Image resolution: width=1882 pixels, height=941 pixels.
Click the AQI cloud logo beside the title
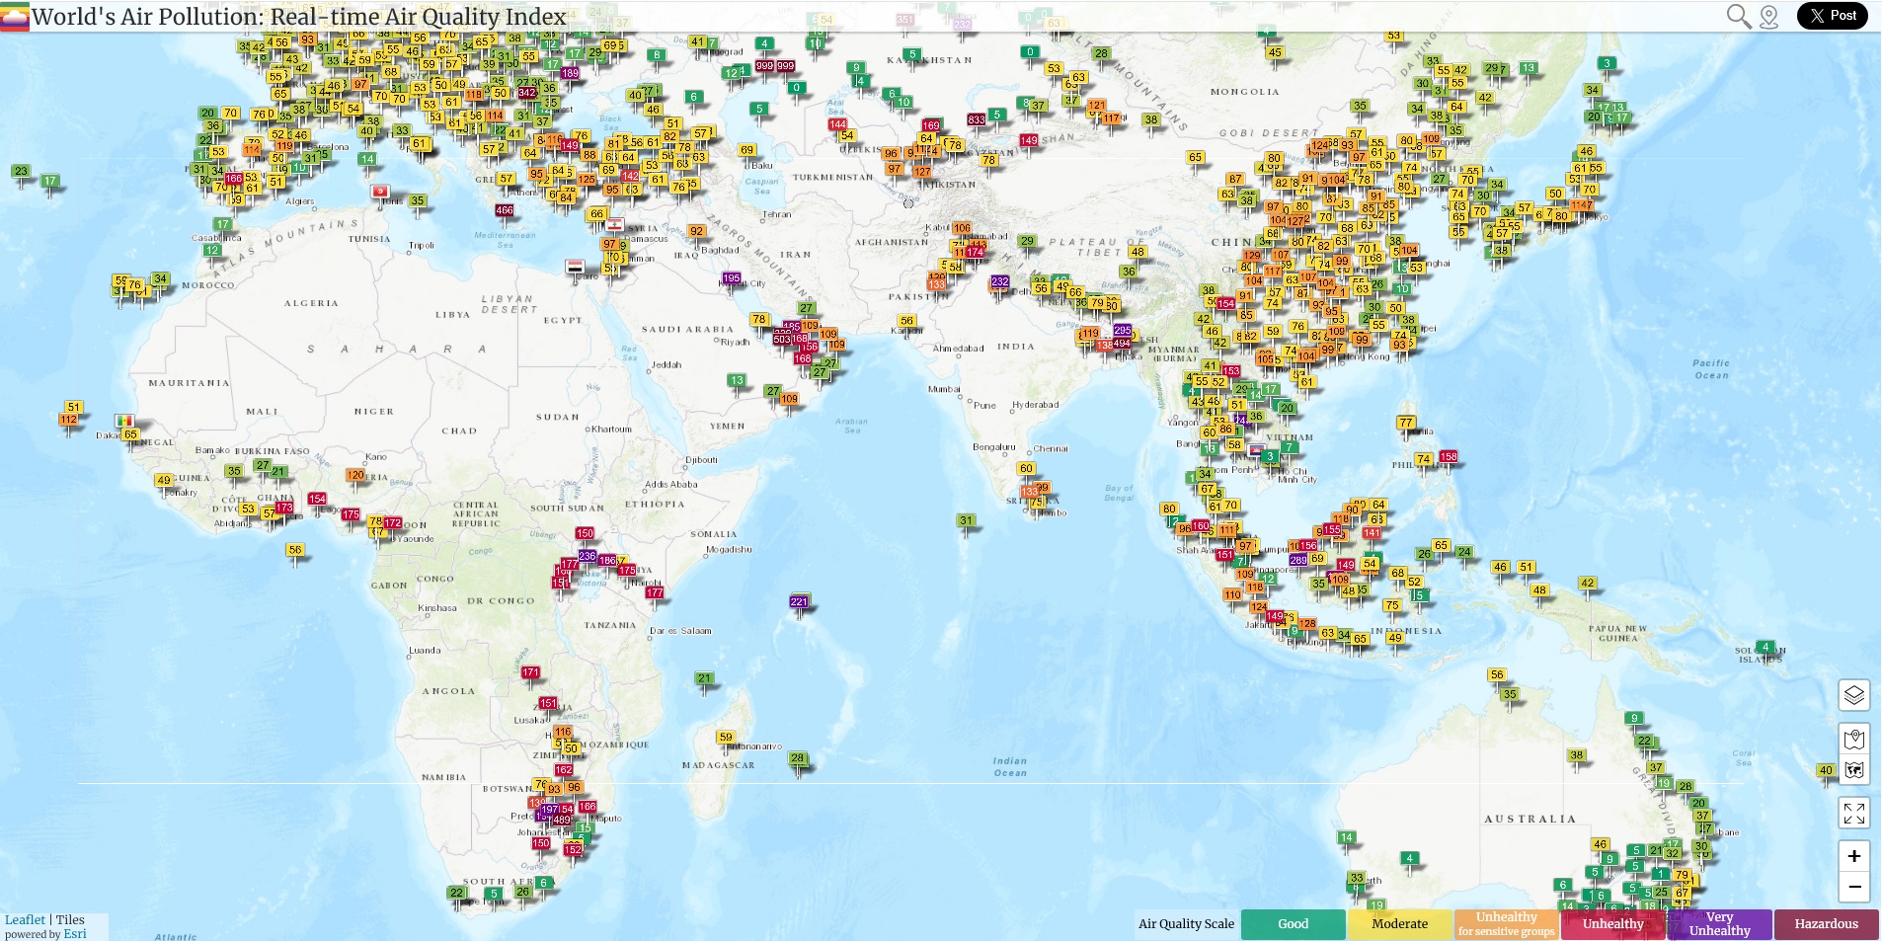(15, 17)
